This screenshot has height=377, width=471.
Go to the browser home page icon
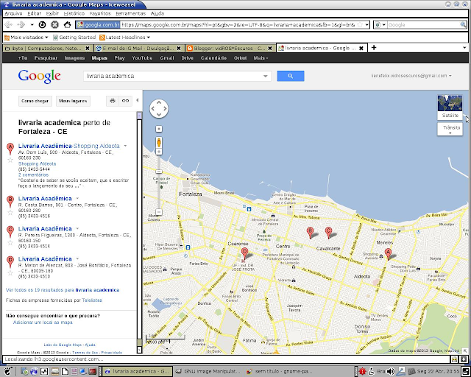pyautogui.click(x=67, y=24)
